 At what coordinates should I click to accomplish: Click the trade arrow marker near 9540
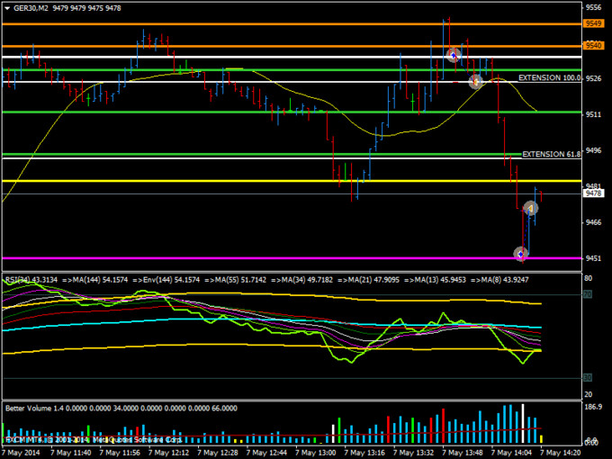point(454,56)
